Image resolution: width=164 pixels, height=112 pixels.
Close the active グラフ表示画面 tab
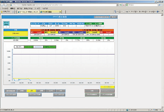[x=60, y=12]
